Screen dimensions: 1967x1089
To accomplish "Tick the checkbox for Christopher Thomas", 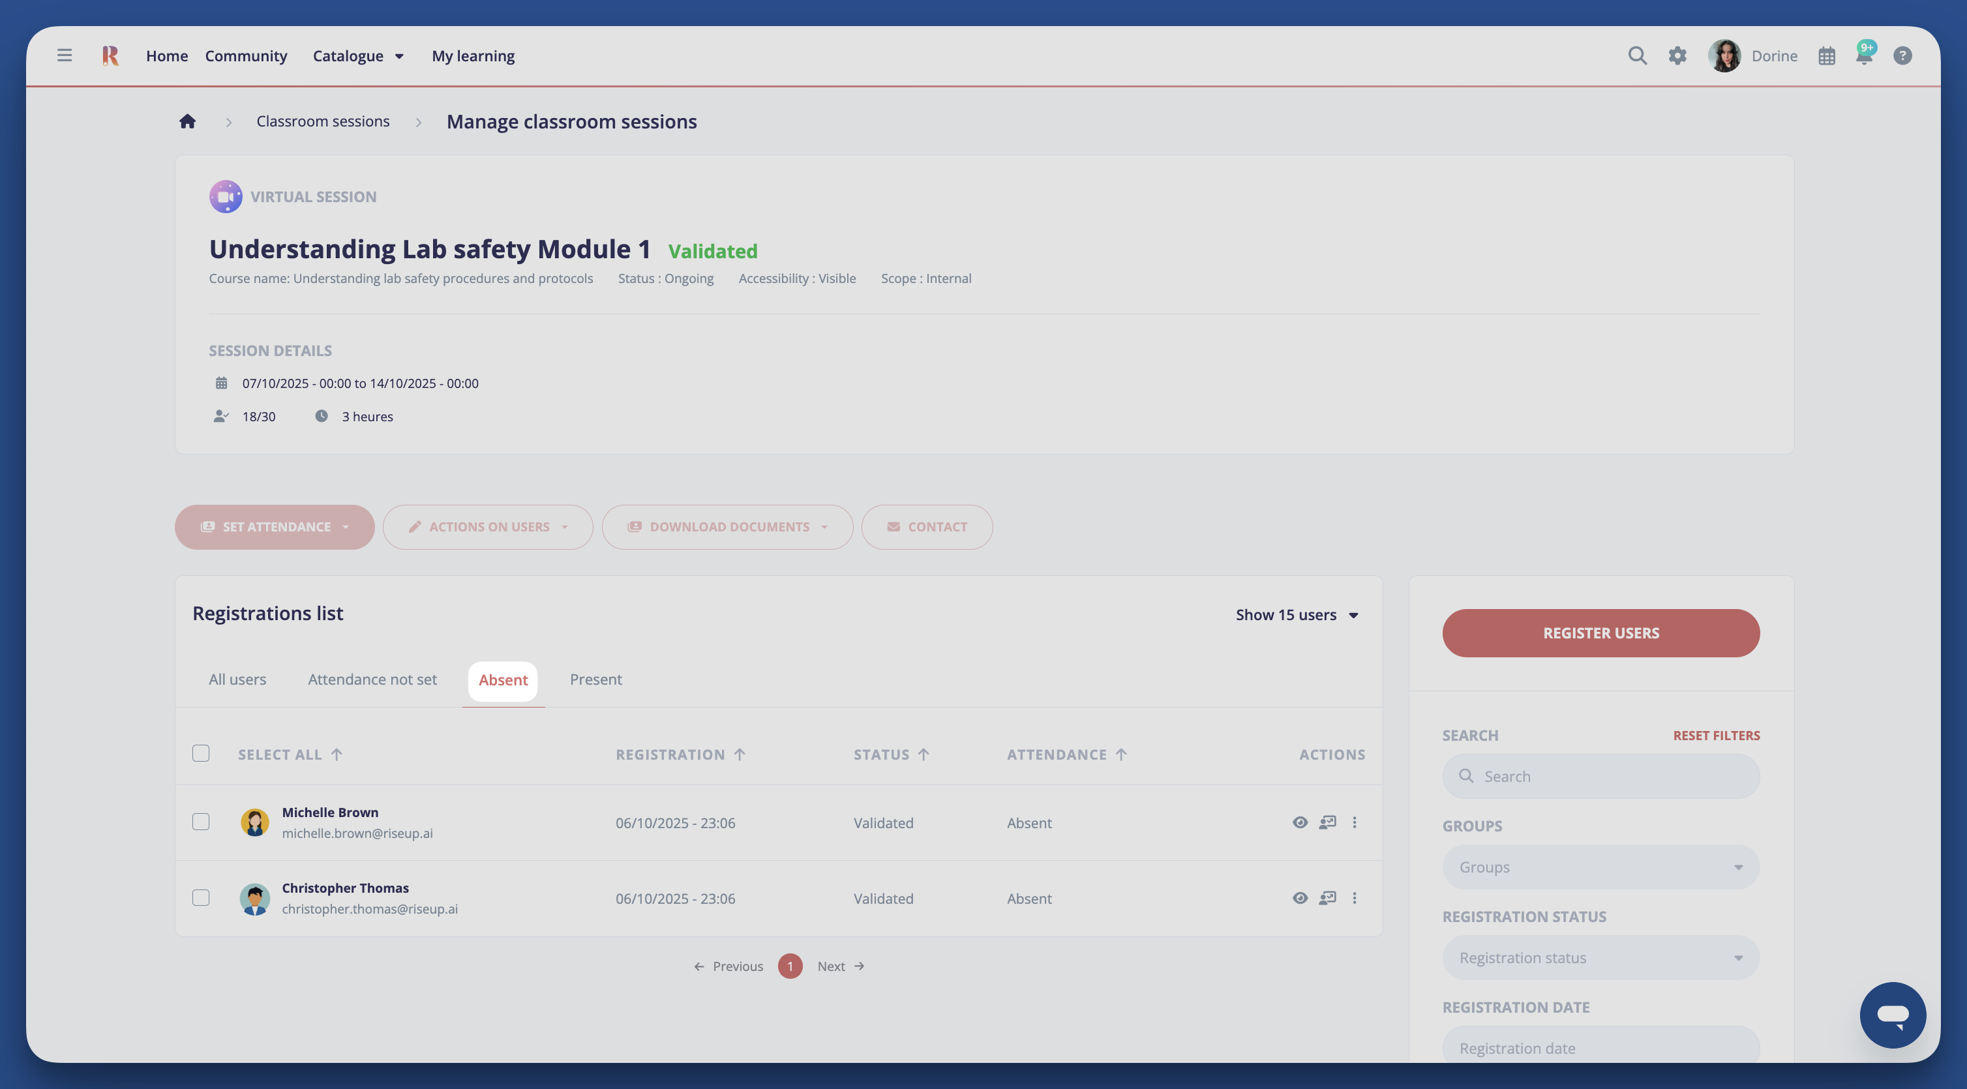I will [201, 897].
